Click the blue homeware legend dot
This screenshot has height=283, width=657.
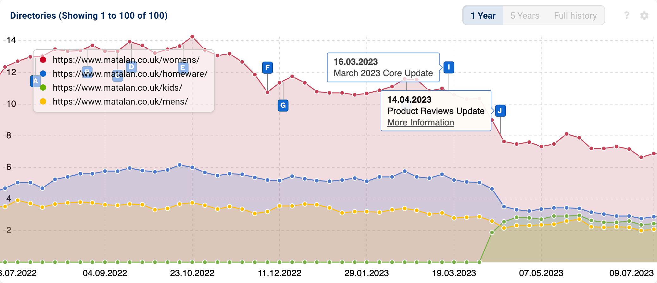pos(43,74)
